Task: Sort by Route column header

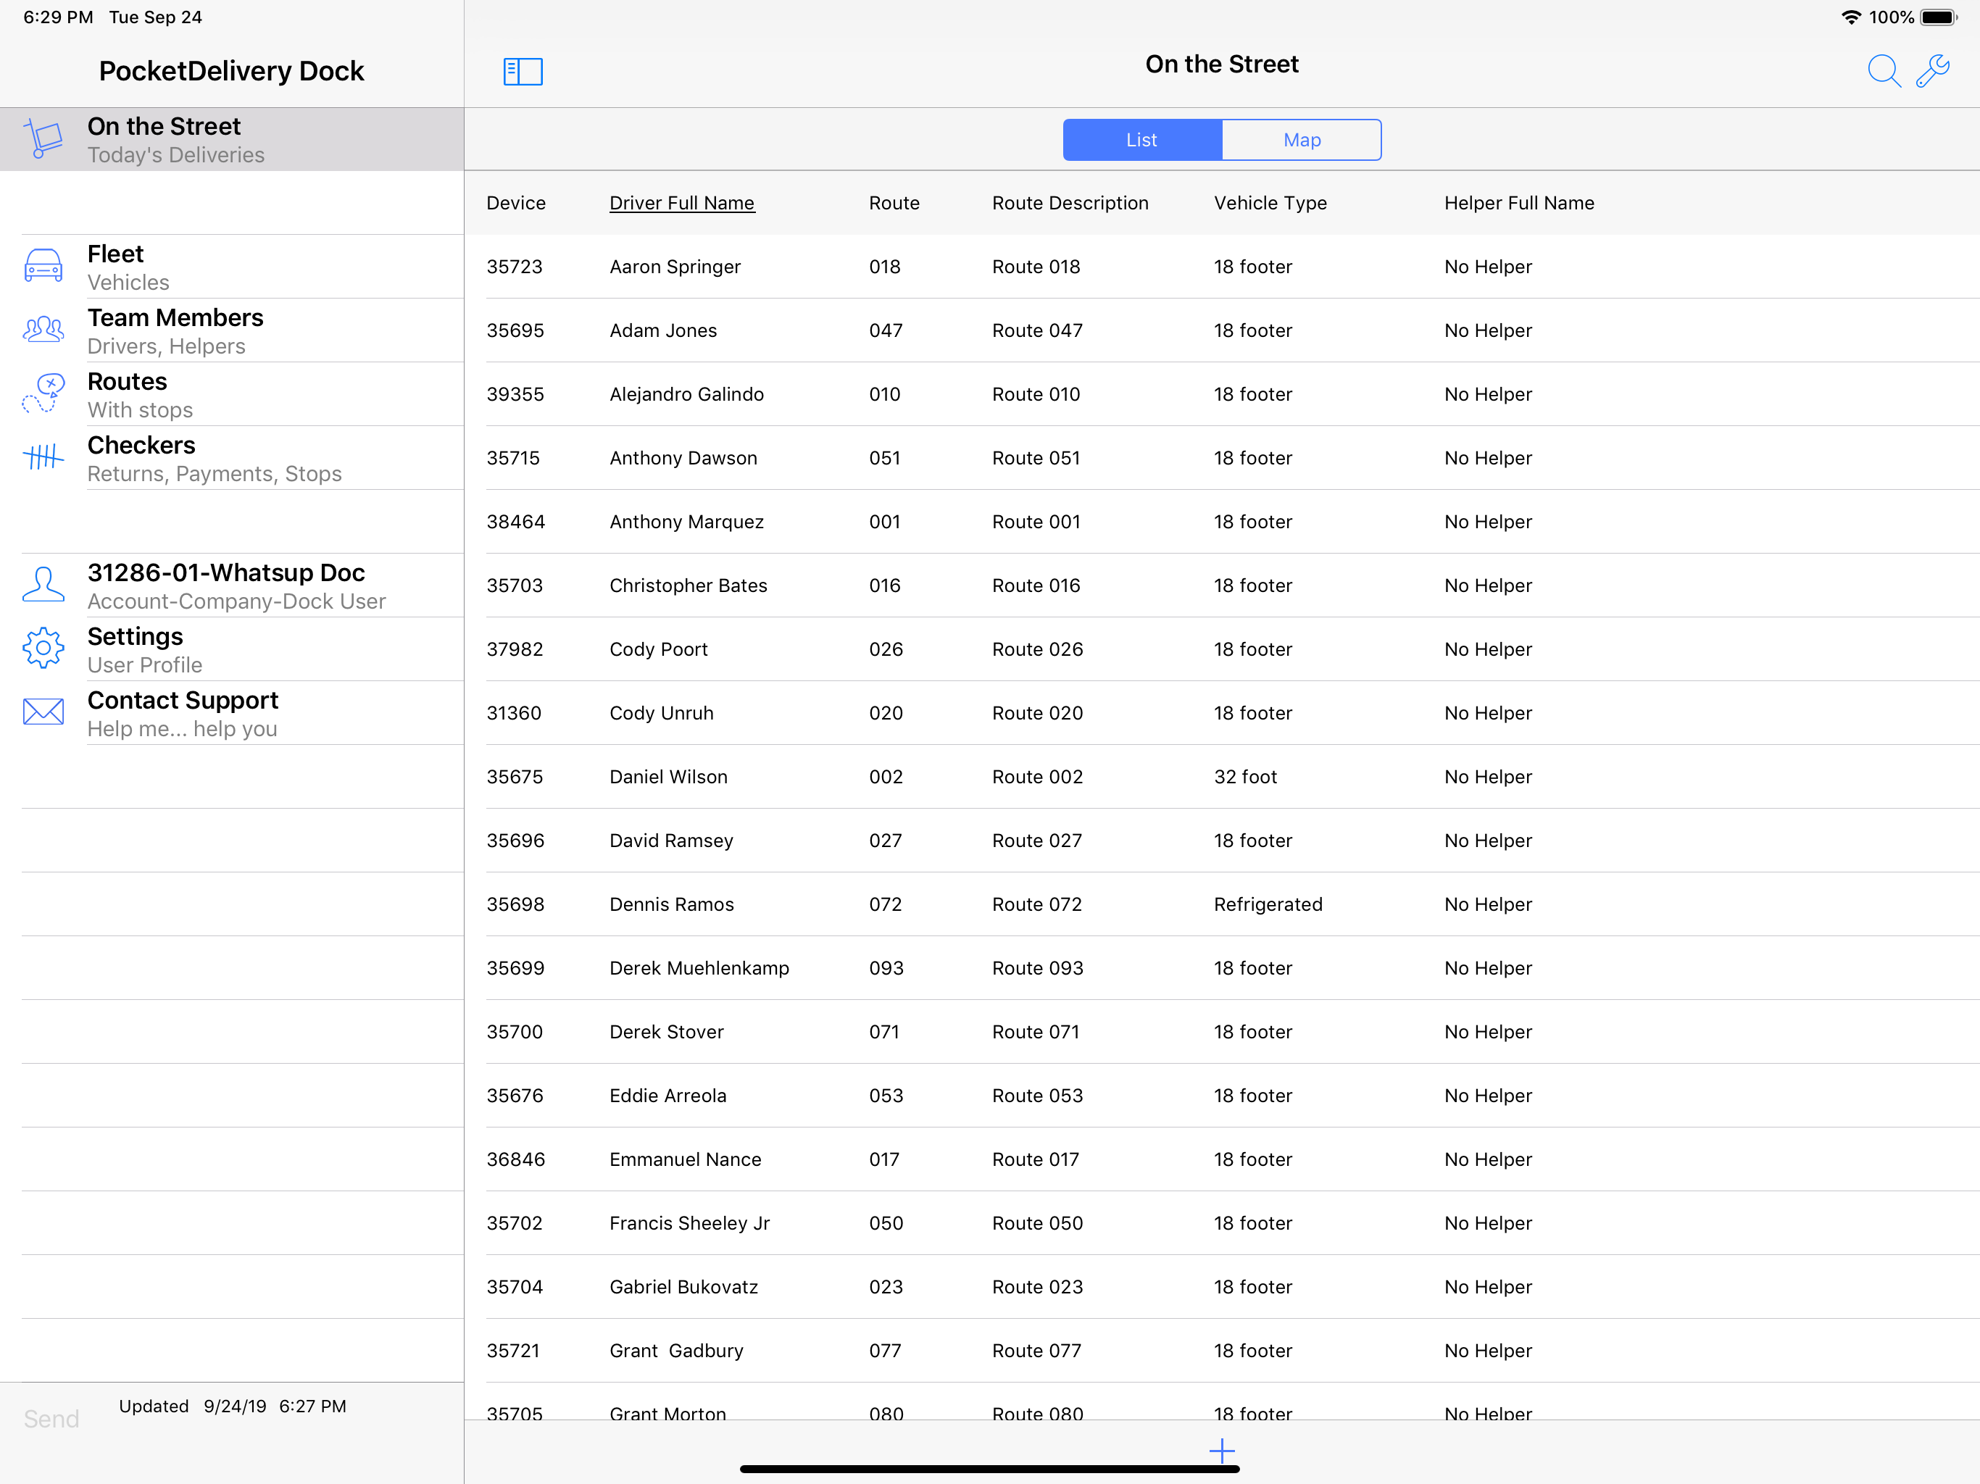Action: click(x=894, y=203)
